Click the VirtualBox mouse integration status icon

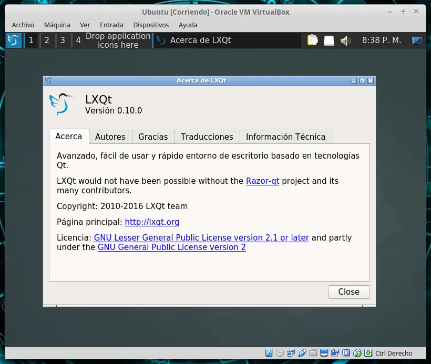(x=357, y=353)
